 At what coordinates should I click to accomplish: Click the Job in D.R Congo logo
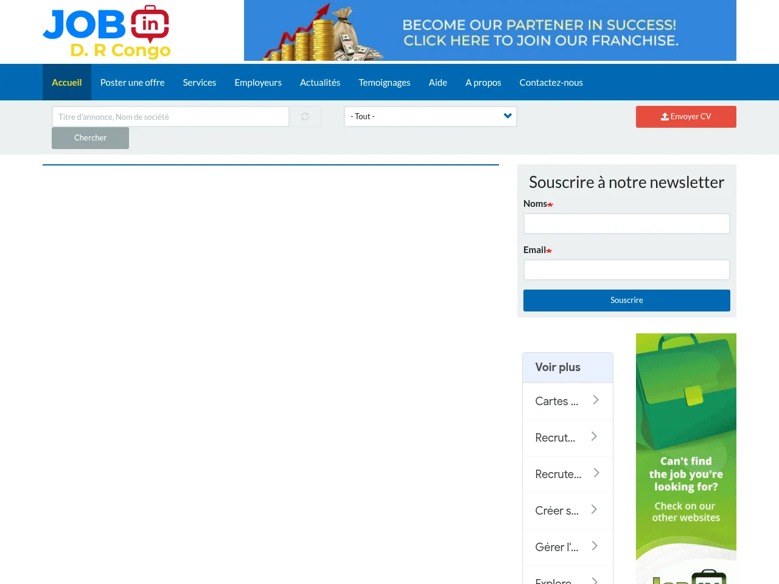[x=107, y=32]
